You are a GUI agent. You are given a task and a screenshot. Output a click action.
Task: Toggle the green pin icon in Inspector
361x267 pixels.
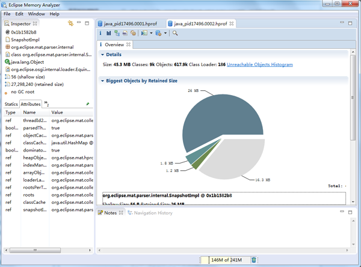click(88, 104)
